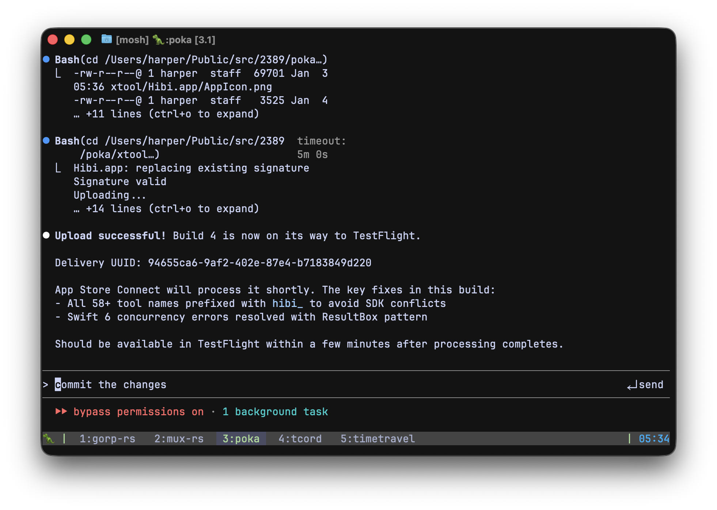
Task: Click the prompt input with commit the changes
Action: pyautogui.click(x=110, y=385)
